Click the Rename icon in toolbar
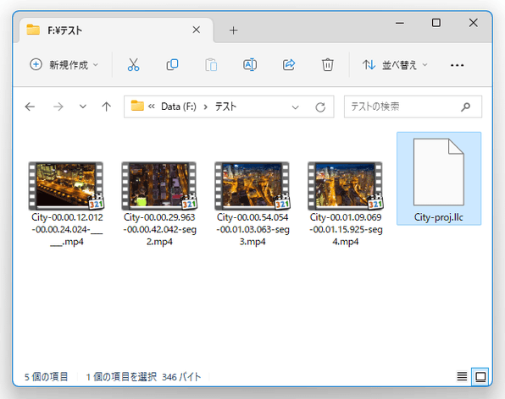This screenshot has height=399, width=505. pos(250,65)
